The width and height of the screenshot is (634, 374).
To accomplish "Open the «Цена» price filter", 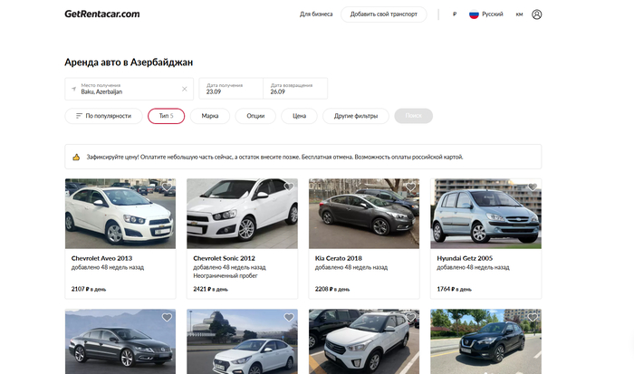I will click(x=299, y=116).
